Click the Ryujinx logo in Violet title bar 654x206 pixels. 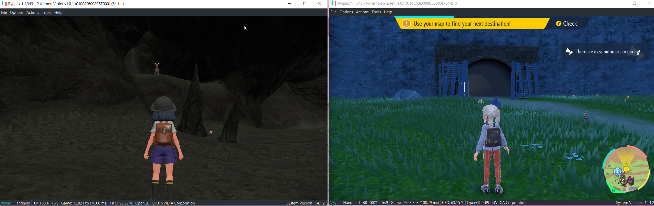[x=4, y=4]
